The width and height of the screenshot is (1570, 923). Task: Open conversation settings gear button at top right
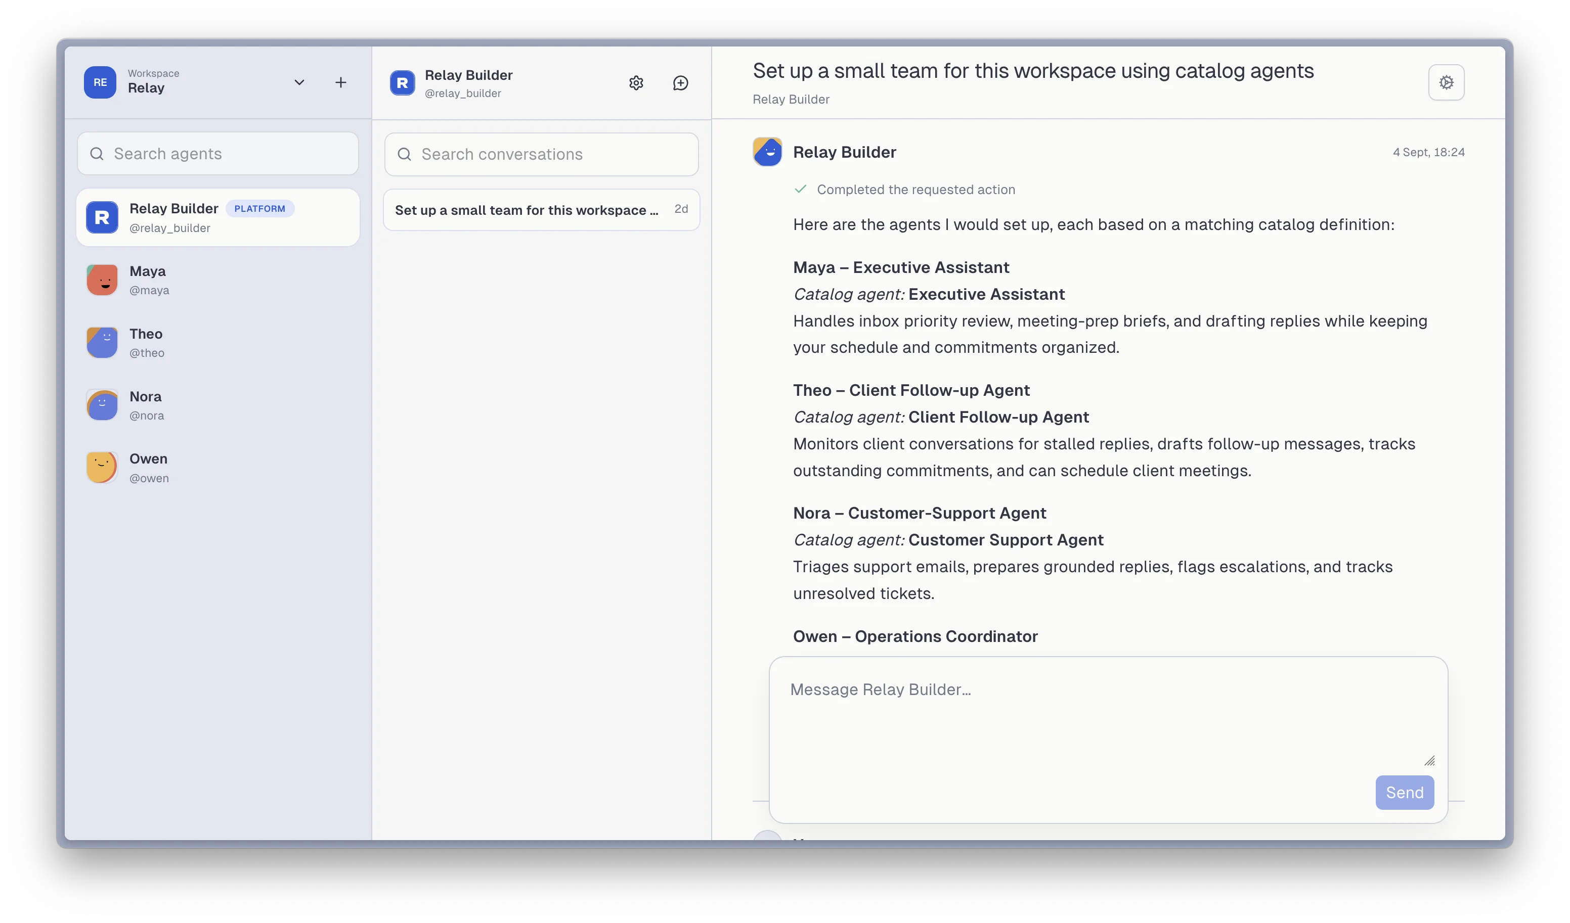point(1446,82)
